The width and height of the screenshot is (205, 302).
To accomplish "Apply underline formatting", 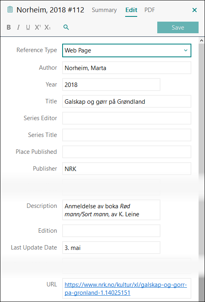I will [28, 27].
